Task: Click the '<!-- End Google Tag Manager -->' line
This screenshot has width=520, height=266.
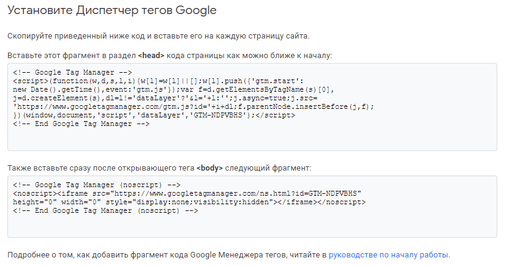Action: click(x=81, y=124)
